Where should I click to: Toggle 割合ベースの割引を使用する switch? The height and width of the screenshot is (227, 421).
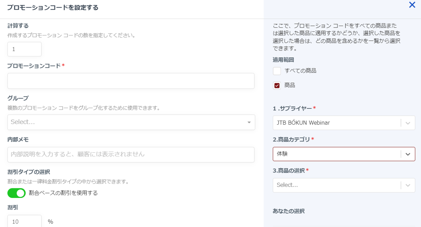[x=17, y=193]
